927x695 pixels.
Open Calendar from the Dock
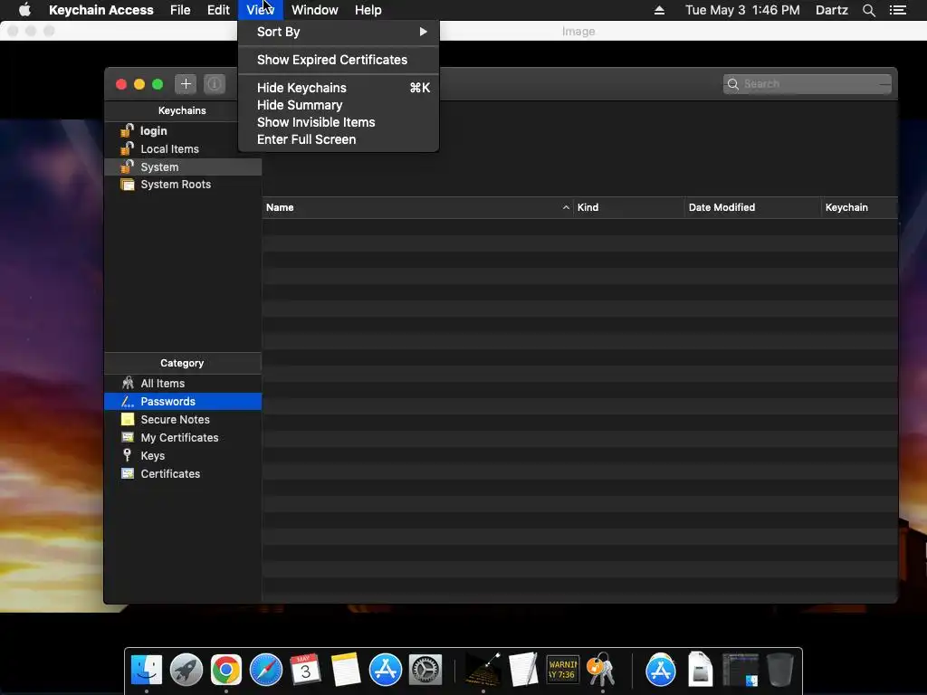click(306, 670)
